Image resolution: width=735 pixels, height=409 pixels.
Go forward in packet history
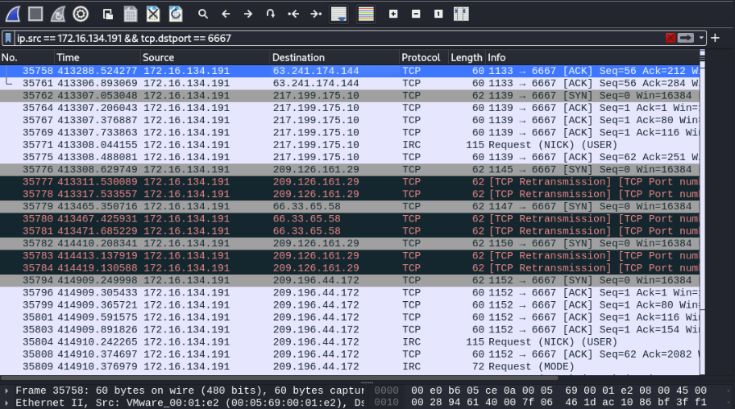tap(248, 14)
